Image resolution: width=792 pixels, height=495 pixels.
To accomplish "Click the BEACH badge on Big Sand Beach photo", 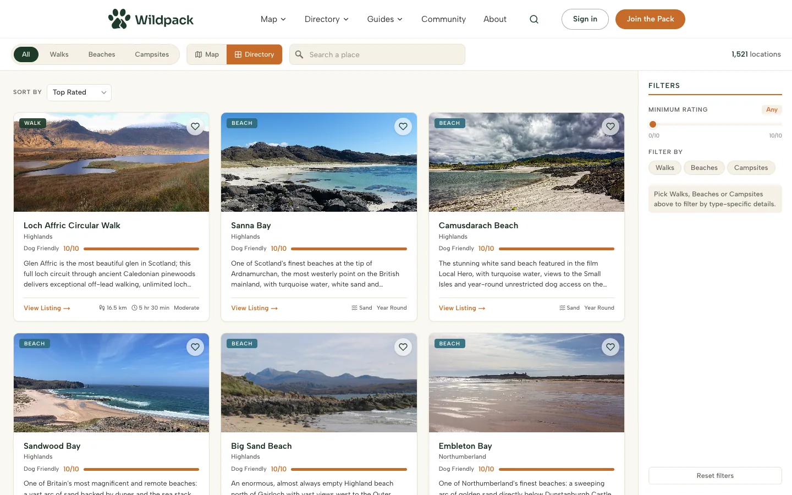I will click(x=242, y=344).
